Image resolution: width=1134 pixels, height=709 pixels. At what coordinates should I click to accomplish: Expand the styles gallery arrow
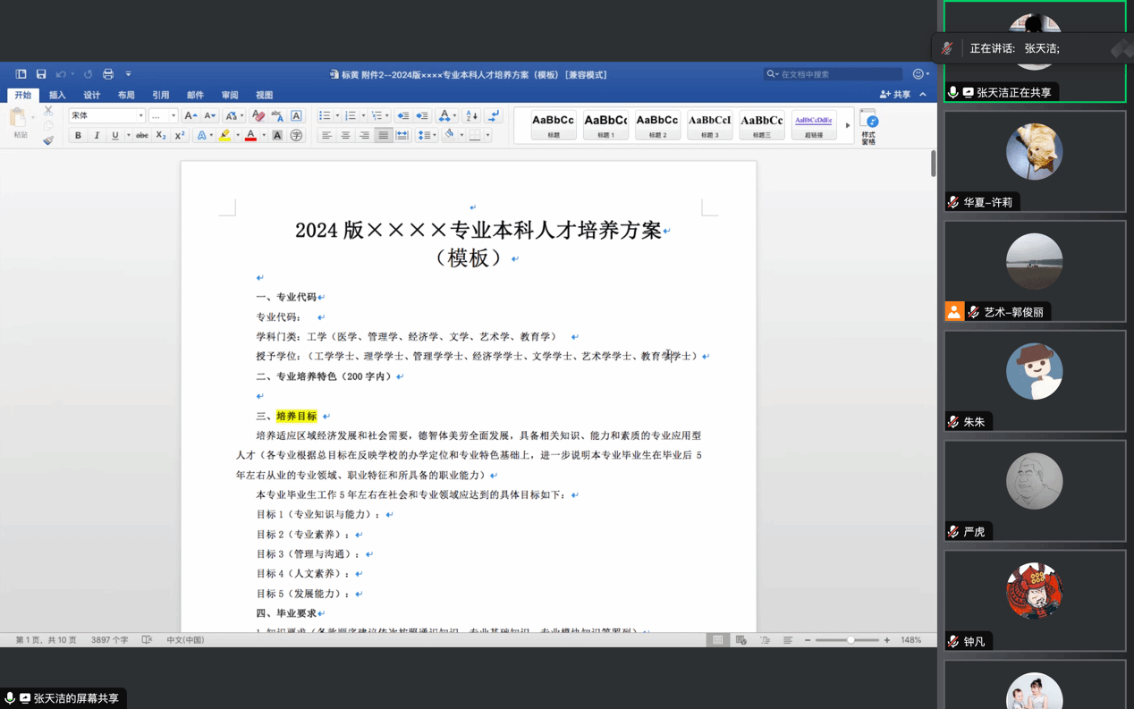pyautogui.click(x=848, y=125)
